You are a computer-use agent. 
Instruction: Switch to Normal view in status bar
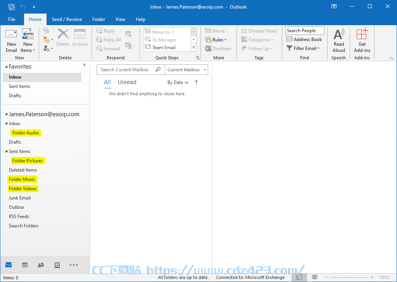tap(299, 277)
